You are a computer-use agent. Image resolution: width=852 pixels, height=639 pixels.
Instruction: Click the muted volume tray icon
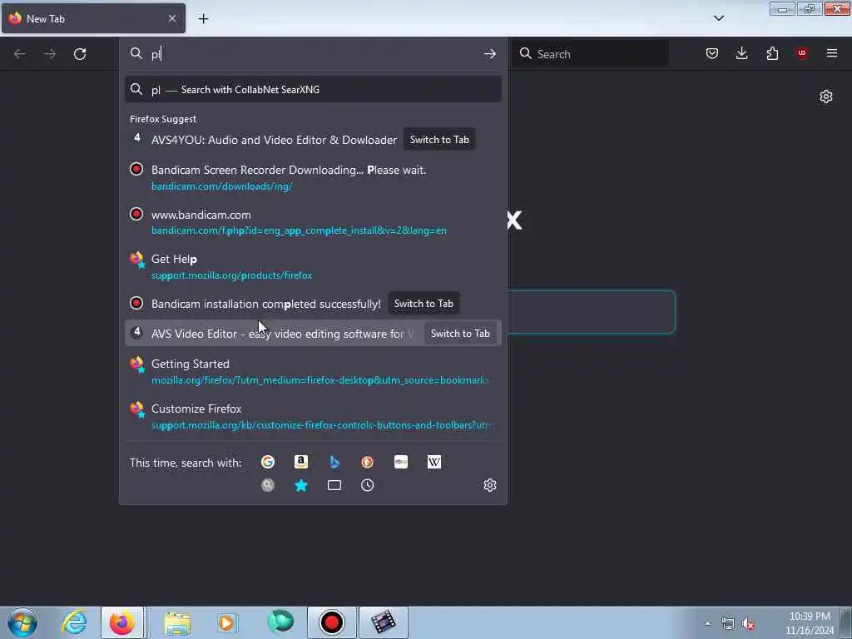point(748,624)
